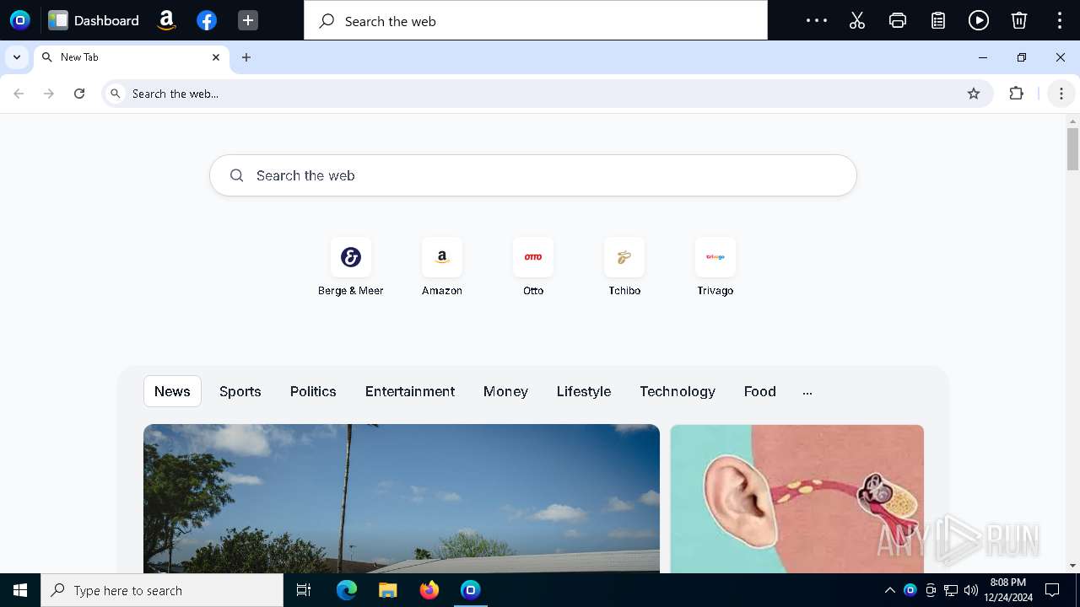Screen dimensions: 1080x607
Task: Expand the tab search dropdown chevron
Action: click(x=17, y=57)
